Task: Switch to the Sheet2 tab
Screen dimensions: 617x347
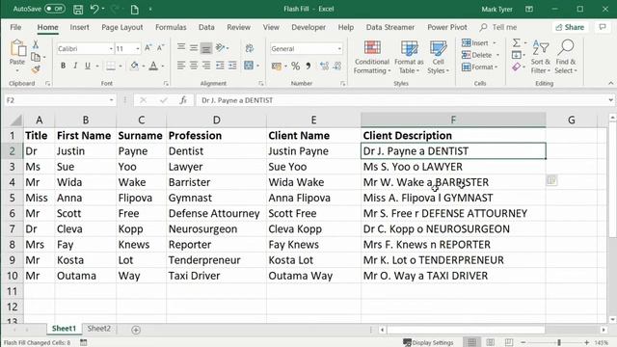Action: point(98,328)
